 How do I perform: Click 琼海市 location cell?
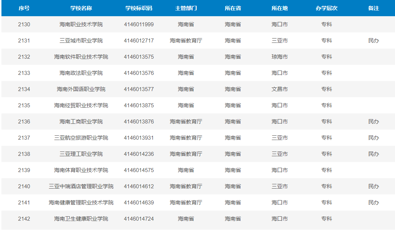coord(280,57)
